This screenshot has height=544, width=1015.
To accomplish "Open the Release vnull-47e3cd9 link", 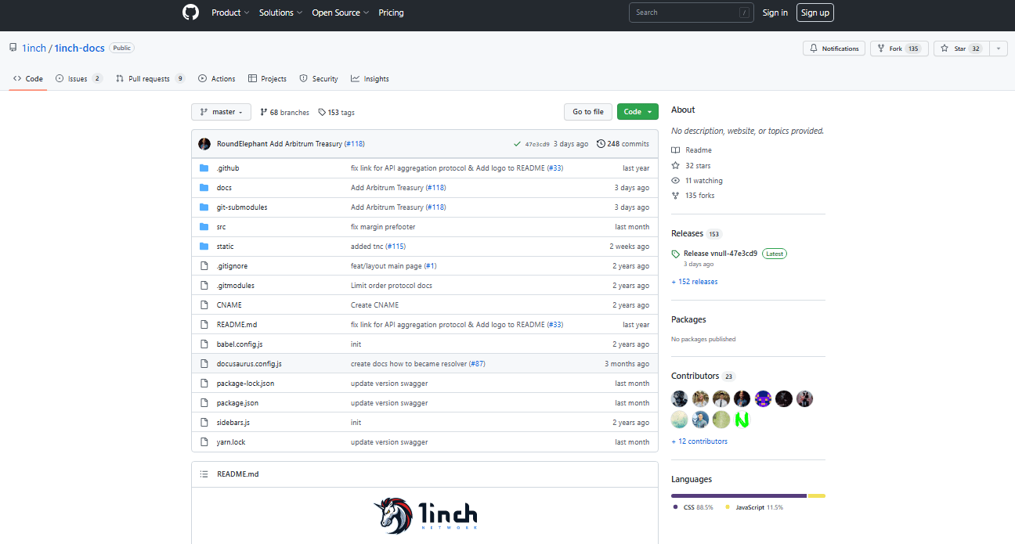I will [721, 254].
